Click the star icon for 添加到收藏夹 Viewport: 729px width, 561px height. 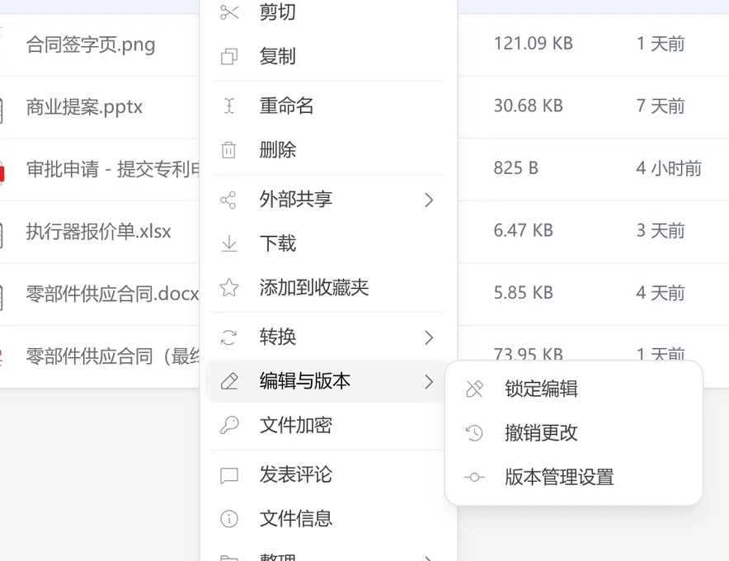coord(229,288)
